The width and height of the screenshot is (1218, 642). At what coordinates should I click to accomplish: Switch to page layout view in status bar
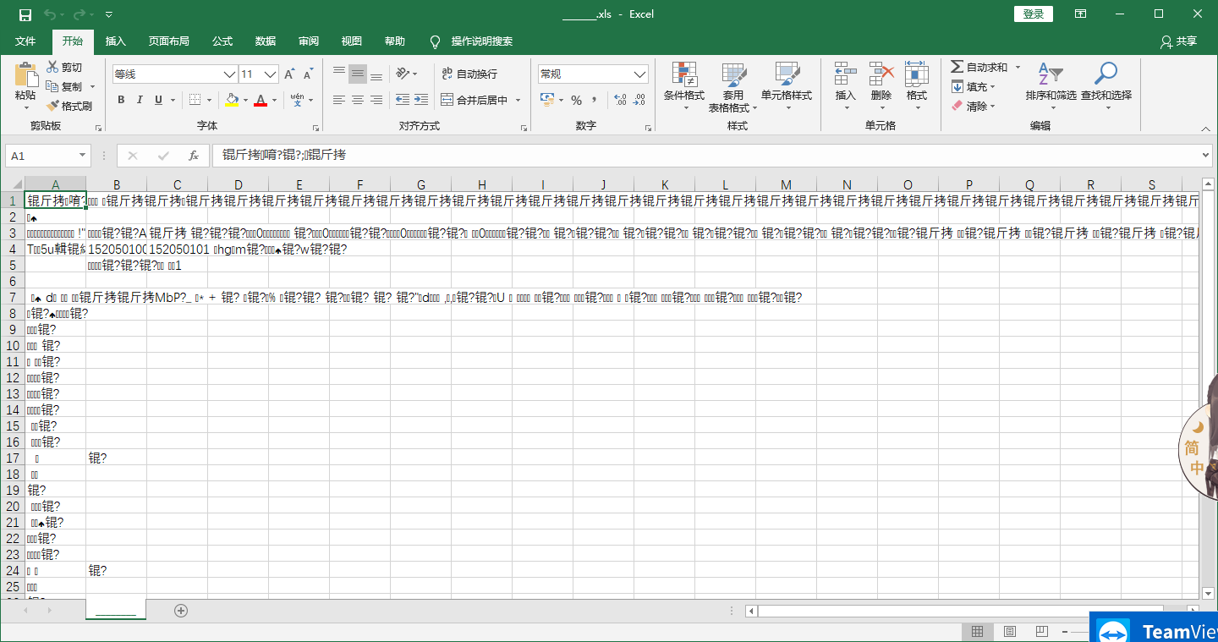pos(1010,631)
